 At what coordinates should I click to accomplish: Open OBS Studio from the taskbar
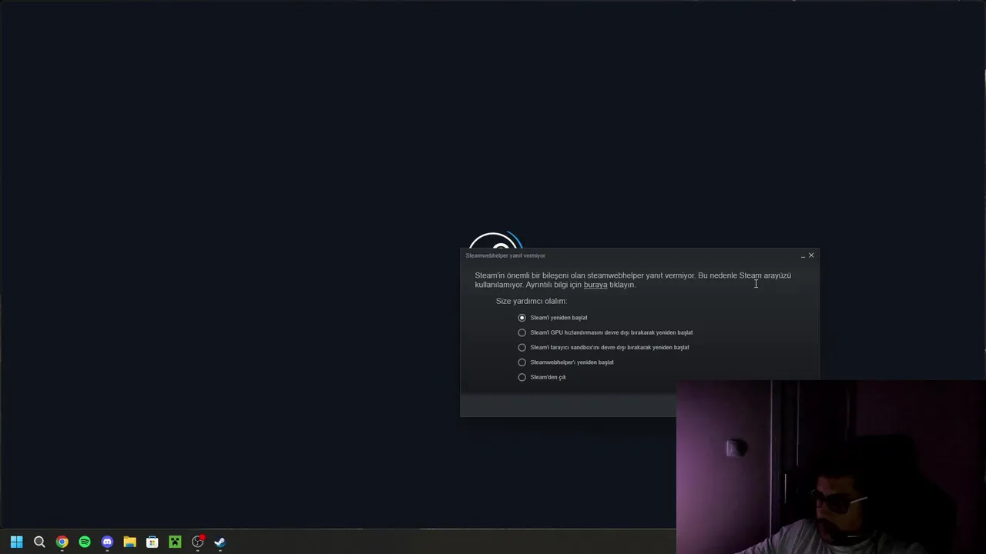coord(198,542)
